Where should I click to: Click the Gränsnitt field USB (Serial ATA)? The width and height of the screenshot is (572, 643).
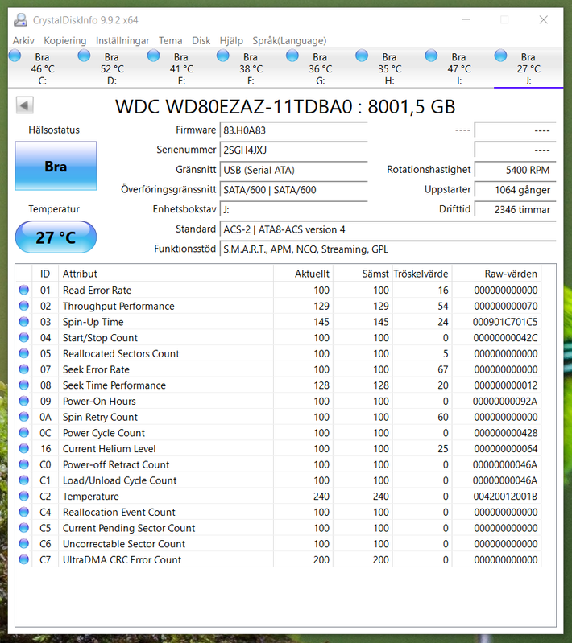[293, 170]
